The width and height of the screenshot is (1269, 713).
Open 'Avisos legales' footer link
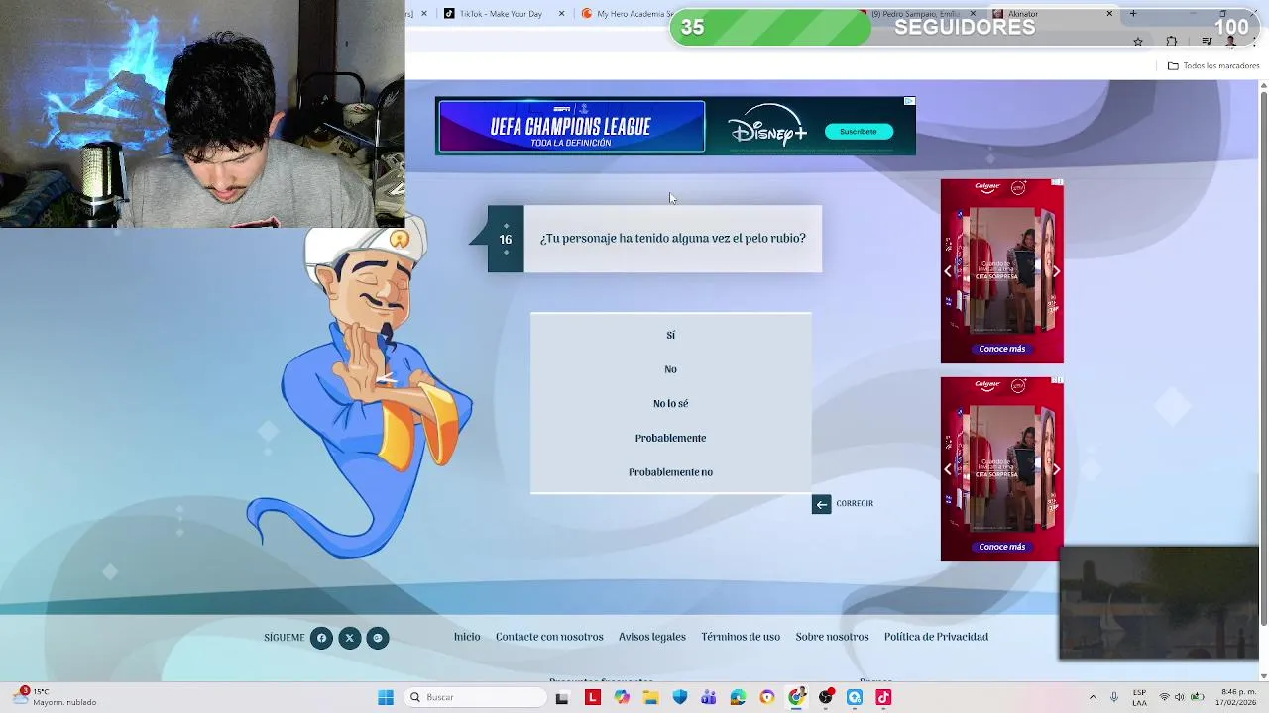[652, 637]
